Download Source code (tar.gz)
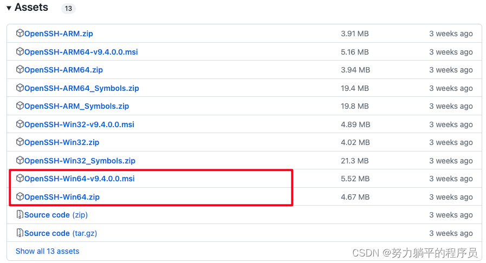 click(x=61, y=233)
